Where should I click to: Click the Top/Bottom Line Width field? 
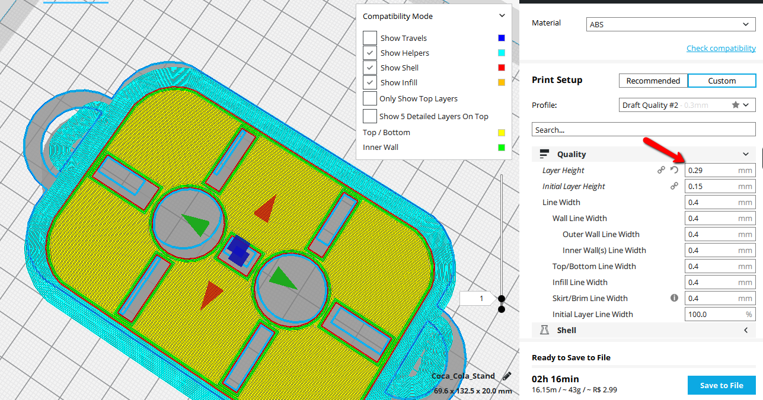point(720,266)
